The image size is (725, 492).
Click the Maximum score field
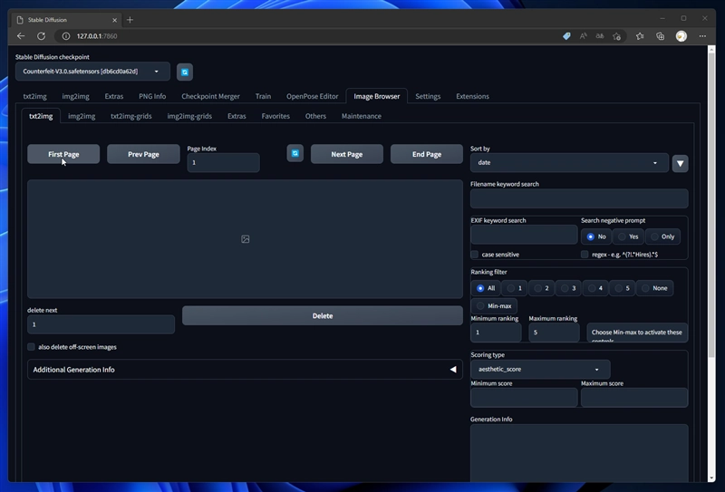pyautogui.click(x=633, y=398)
